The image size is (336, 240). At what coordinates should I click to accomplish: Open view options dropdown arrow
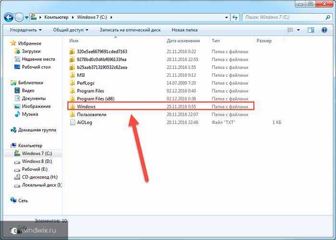pos(298,30)
